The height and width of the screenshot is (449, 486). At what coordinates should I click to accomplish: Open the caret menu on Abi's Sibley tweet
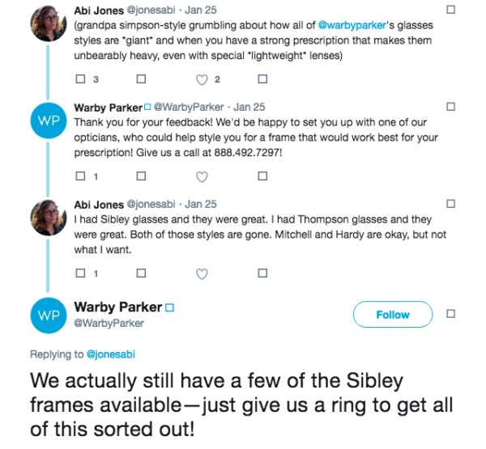[450, 204]
